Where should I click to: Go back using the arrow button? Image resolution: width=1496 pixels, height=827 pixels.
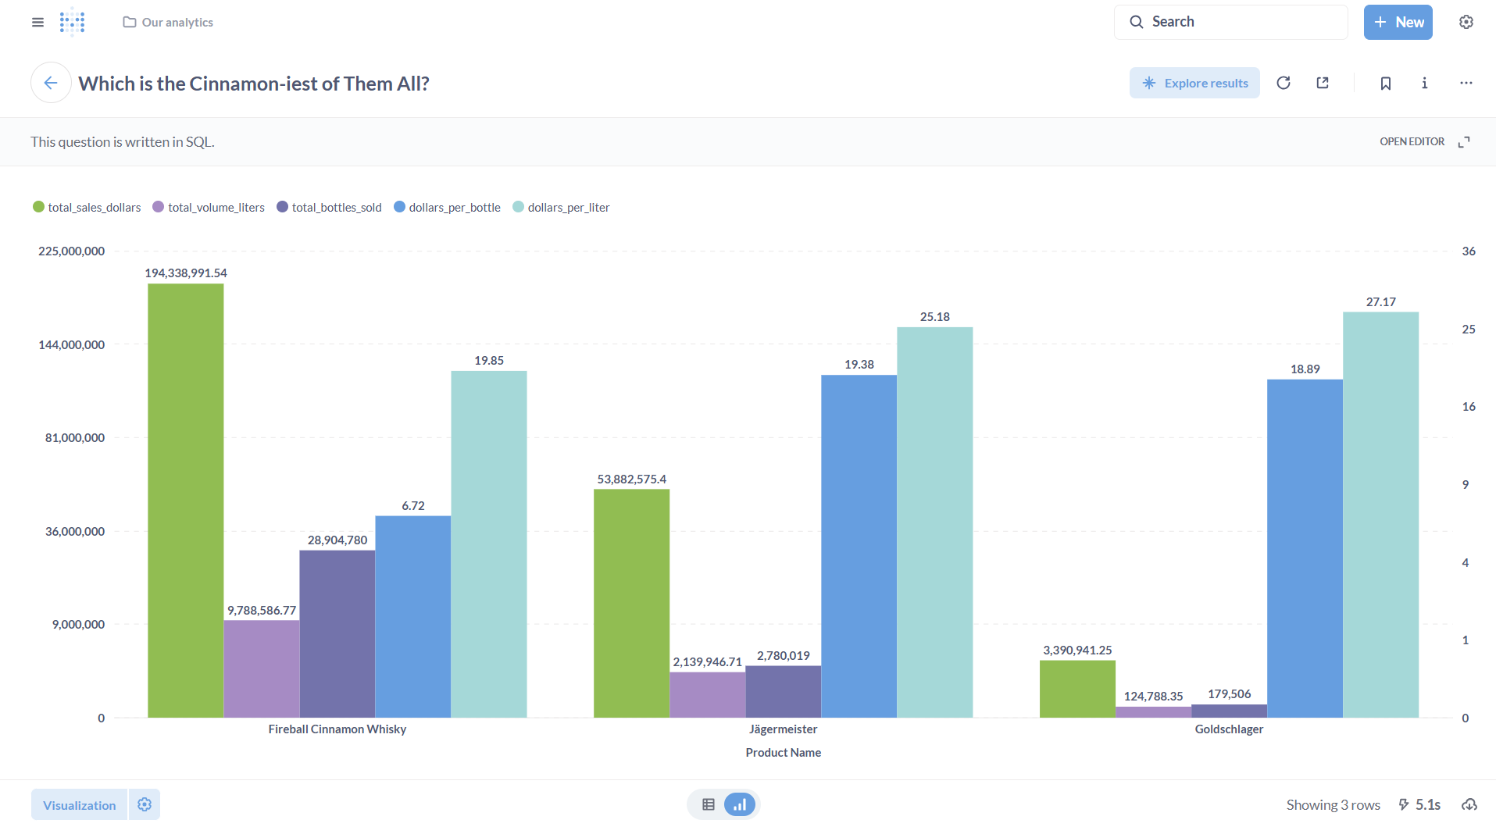click(x=51, y=83)
